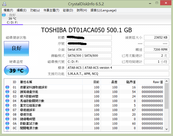Click the 2 次 power on count field
173x136 pixels.
pyautogui.click(x=157, y=56)
